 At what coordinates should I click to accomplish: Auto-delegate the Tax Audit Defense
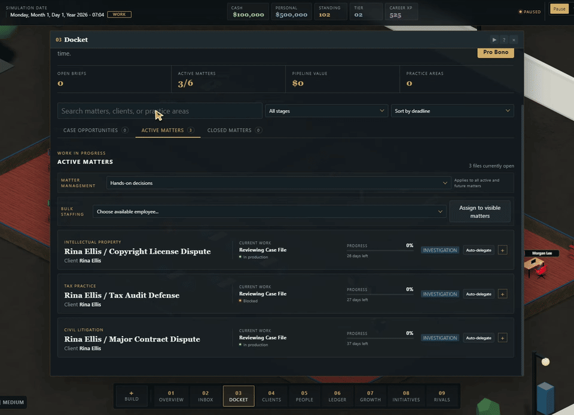[478, 294]
